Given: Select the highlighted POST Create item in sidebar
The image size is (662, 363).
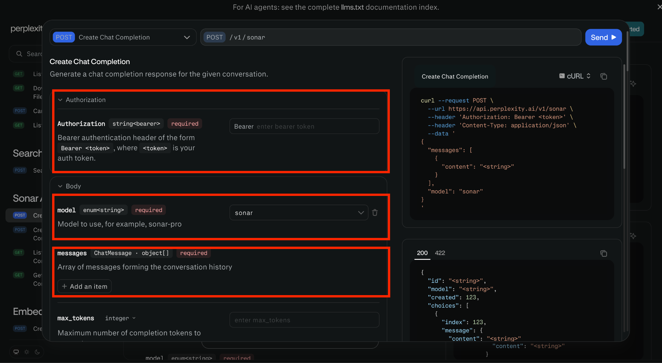Looking at the screenshot, I should click(24, 215).
